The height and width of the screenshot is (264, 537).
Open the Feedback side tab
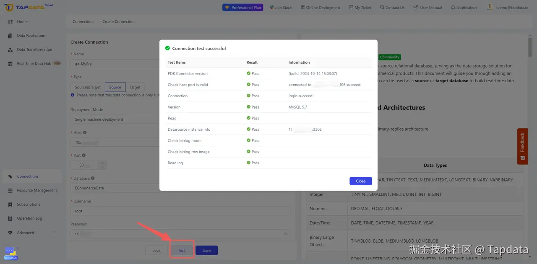click(522, 146)
